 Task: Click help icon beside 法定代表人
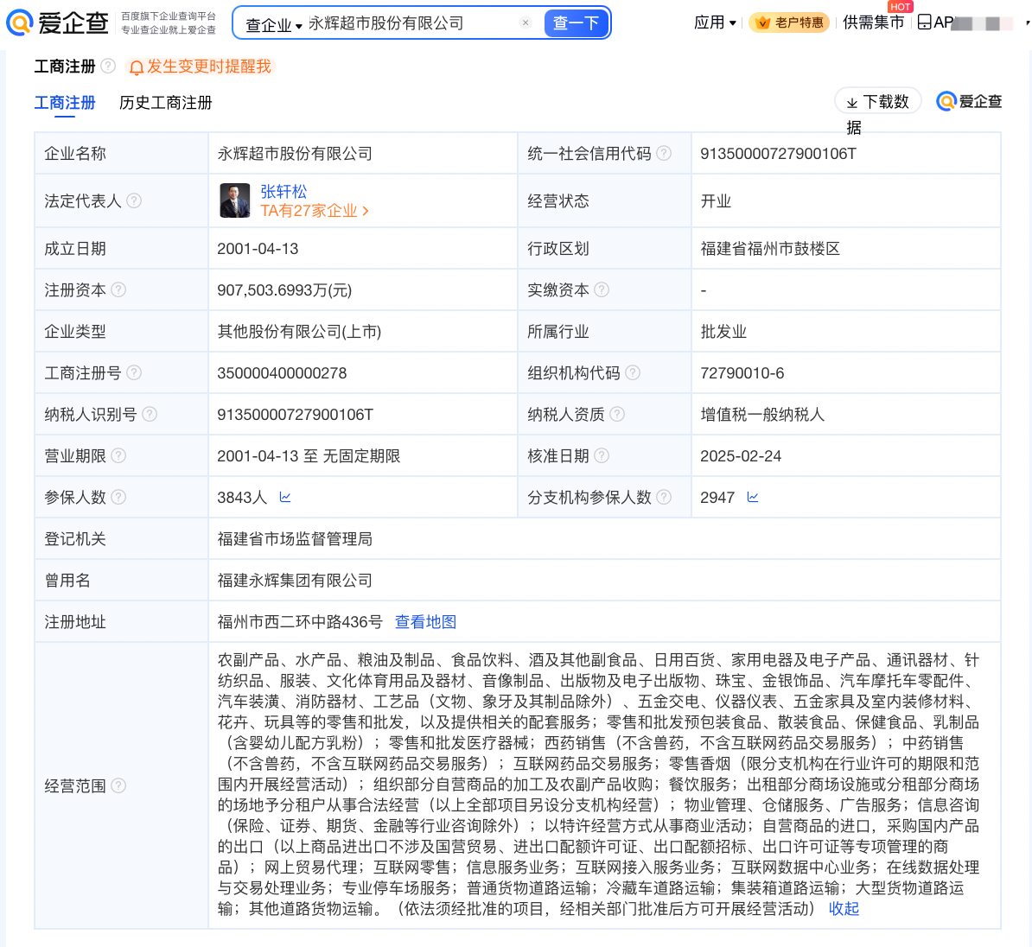[134, 200]
